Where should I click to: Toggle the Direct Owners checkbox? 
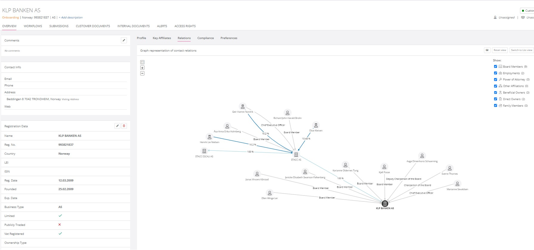[x=496, y=99]
